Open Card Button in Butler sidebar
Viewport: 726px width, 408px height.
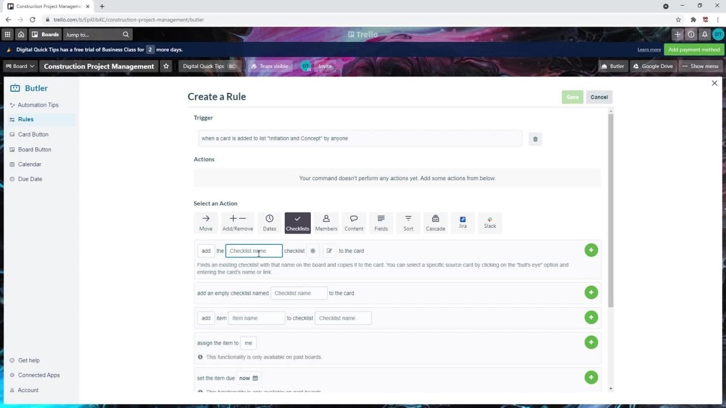[x=33, y=134]
